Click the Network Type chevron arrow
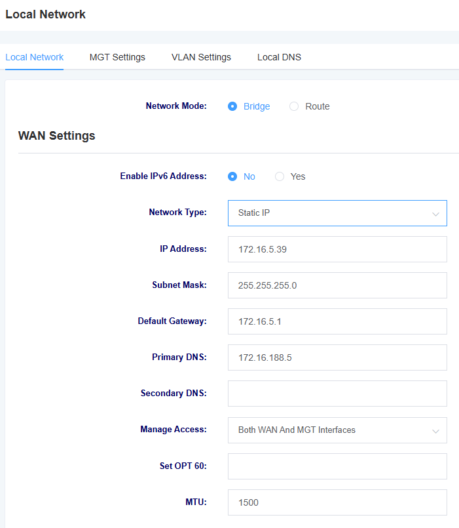 pos(436,214)
